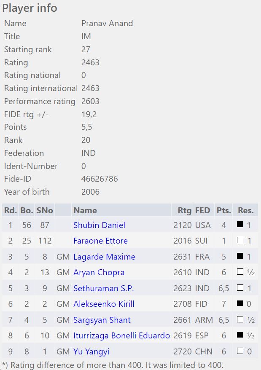
Task: Open Shubin Daniel's player page
Action: [99, 225]
